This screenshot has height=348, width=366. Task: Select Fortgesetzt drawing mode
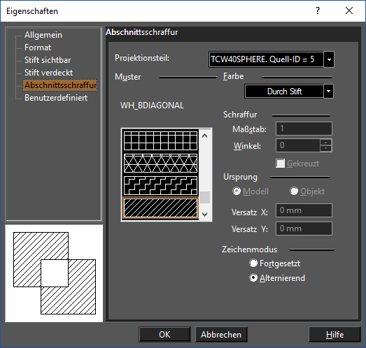(253, 263)
